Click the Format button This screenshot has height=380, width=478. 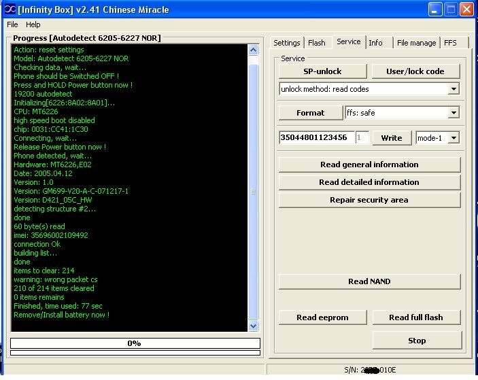coord(310,113)
